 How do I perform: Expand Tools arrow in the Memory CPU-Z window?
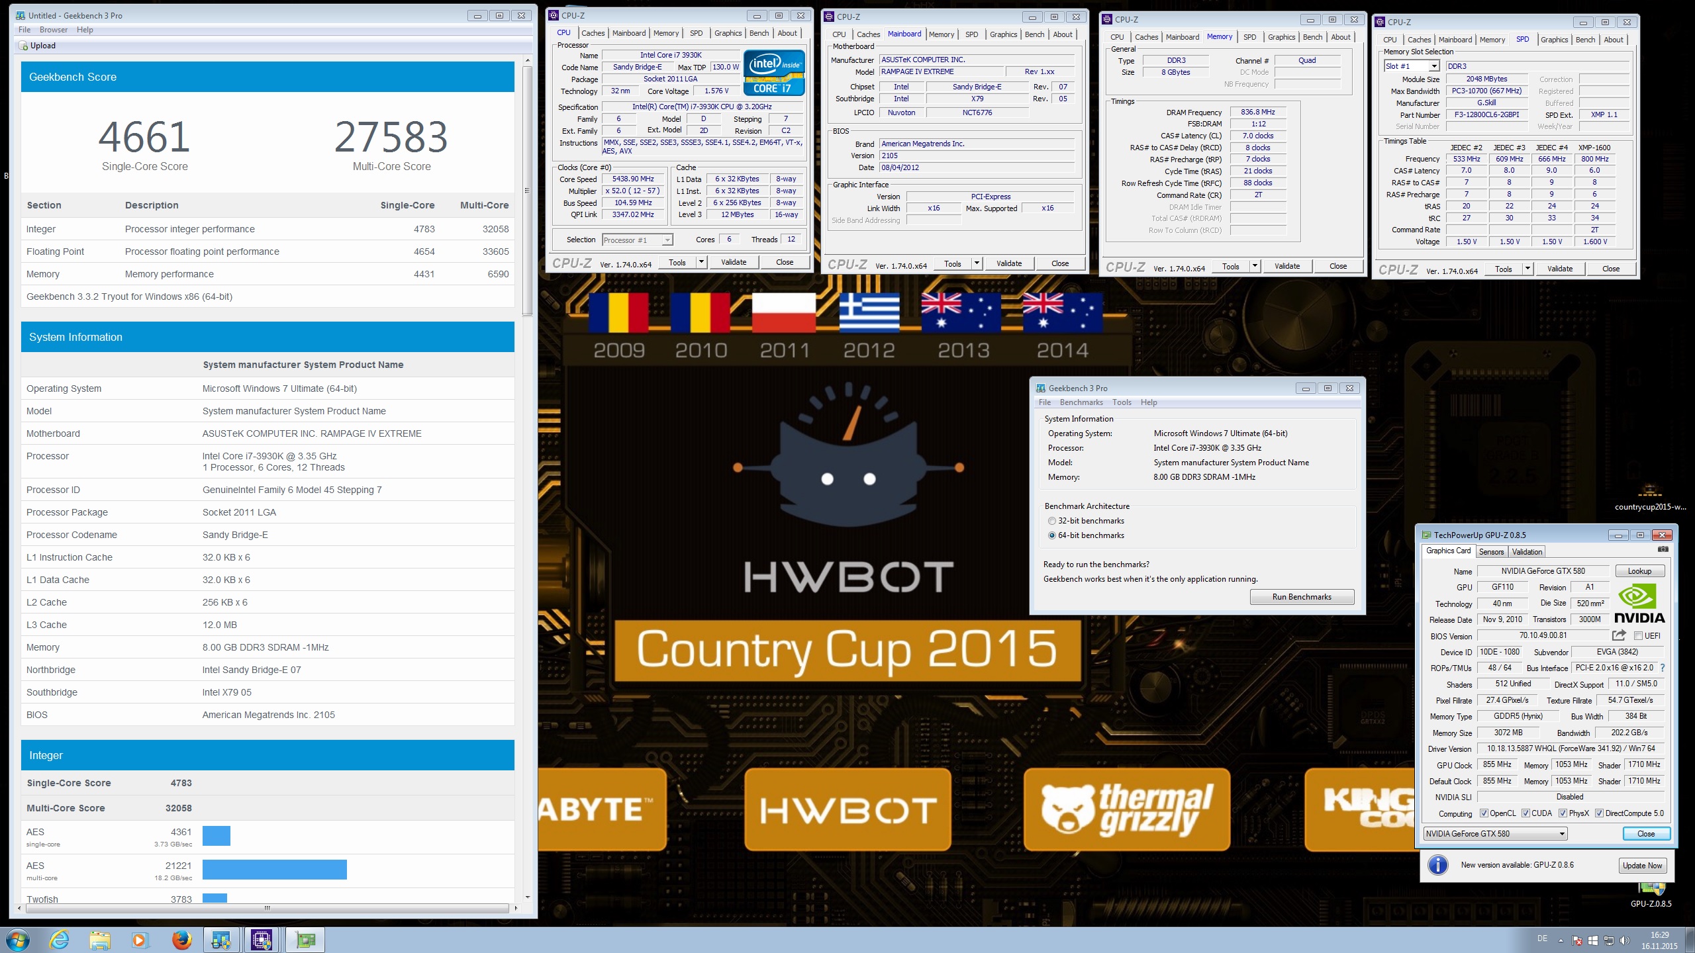pyautogui.click(x=1255, y=266)
